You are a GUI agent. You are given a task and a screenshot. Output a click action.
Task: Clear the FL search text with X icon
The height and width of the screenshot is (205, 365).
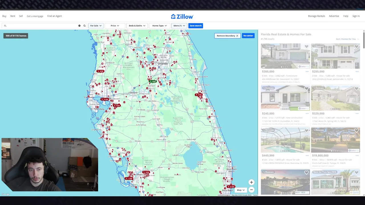pos(79,26)
